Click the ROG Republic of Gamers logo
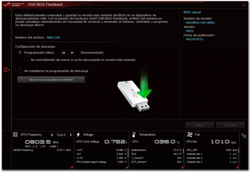Viewport: 251px width, 173px height. 14,5
